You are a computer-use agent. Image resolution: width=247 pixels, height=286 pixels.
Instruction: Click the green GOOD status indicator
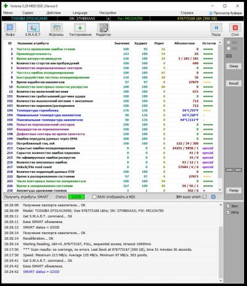pos(77,197)
